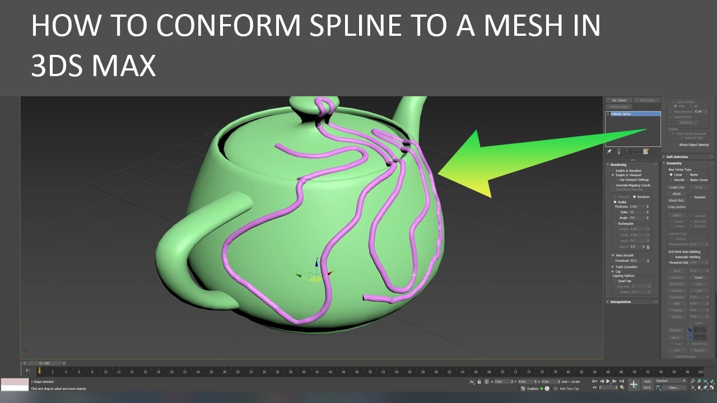Click Key Mode toggle icon
The image size is (717, 403).
[595, 387]
